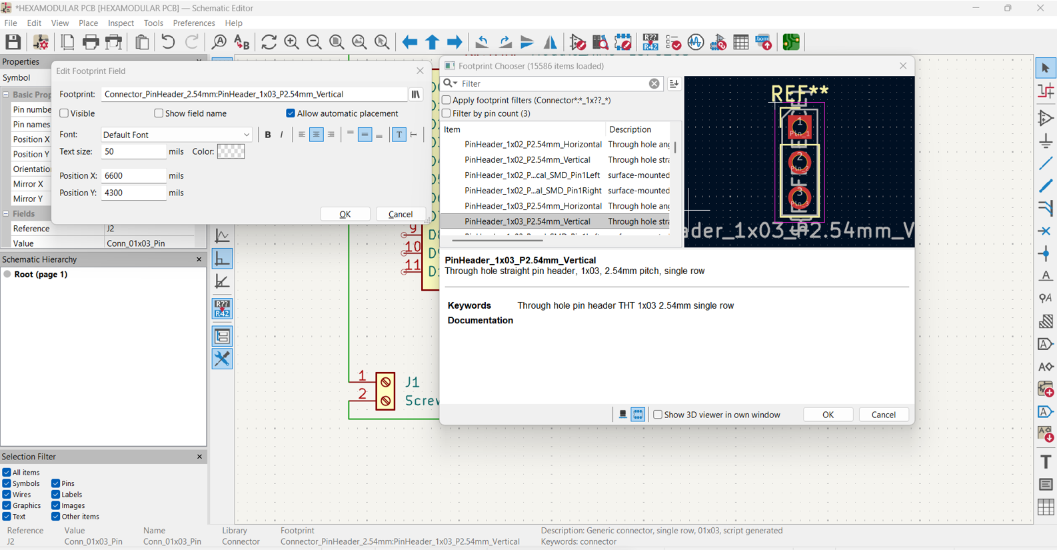Image resolution: width=1057 pixels, height=550 pixels.
Task: Uncheck Symbols in Selection Filter
Action: (x=7, y=483)
